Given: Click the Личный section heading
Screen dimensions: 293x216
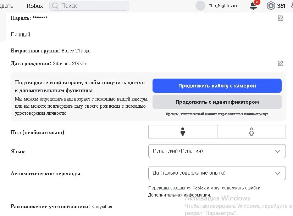Looking at the screenshot, I should [20, 34].
